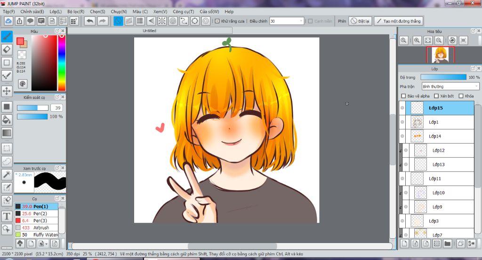Screen dimensions: 482x260
Task: Click the Redo arrow
Action: [102, 21]
